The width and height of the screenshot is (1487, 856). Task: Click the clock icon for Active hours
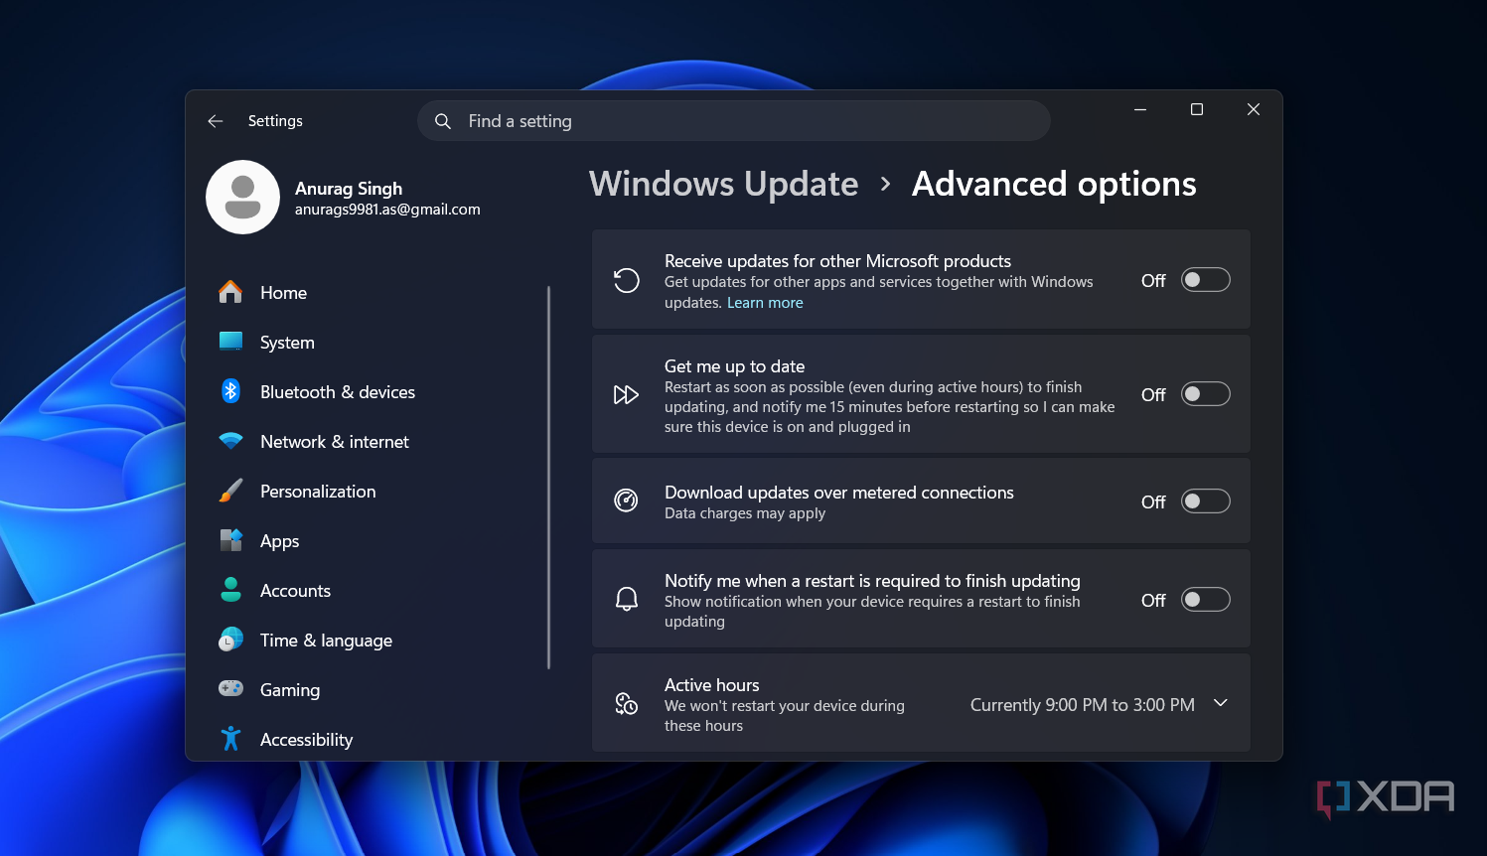tap(626, 704)
